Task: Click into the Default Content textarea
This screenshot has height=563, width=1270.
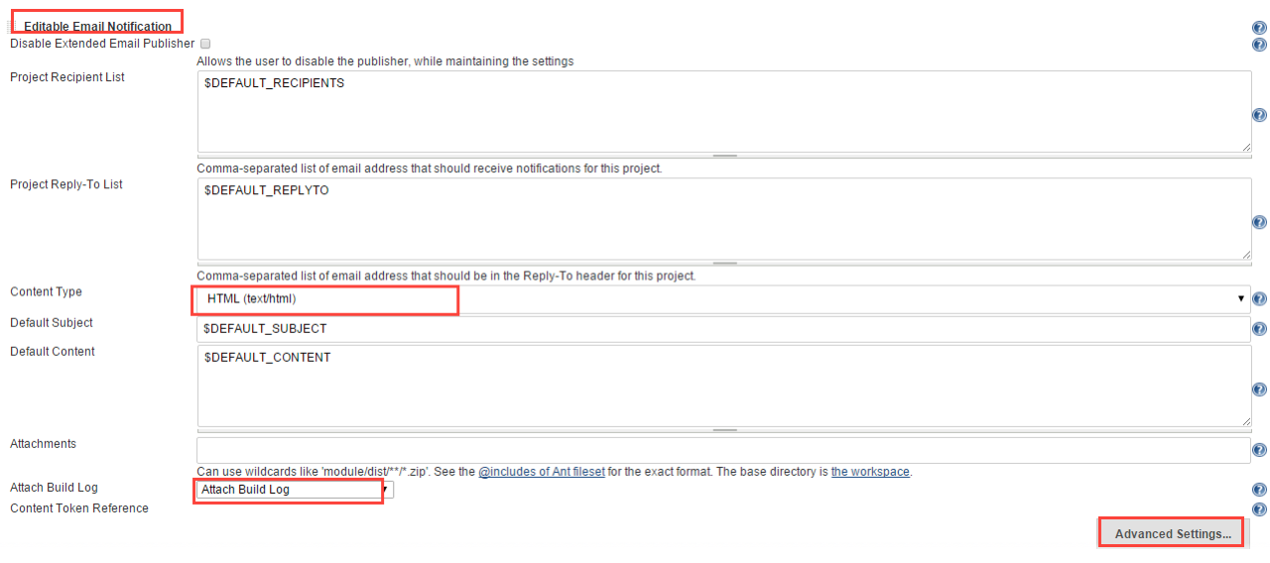Action: (724, 386)
